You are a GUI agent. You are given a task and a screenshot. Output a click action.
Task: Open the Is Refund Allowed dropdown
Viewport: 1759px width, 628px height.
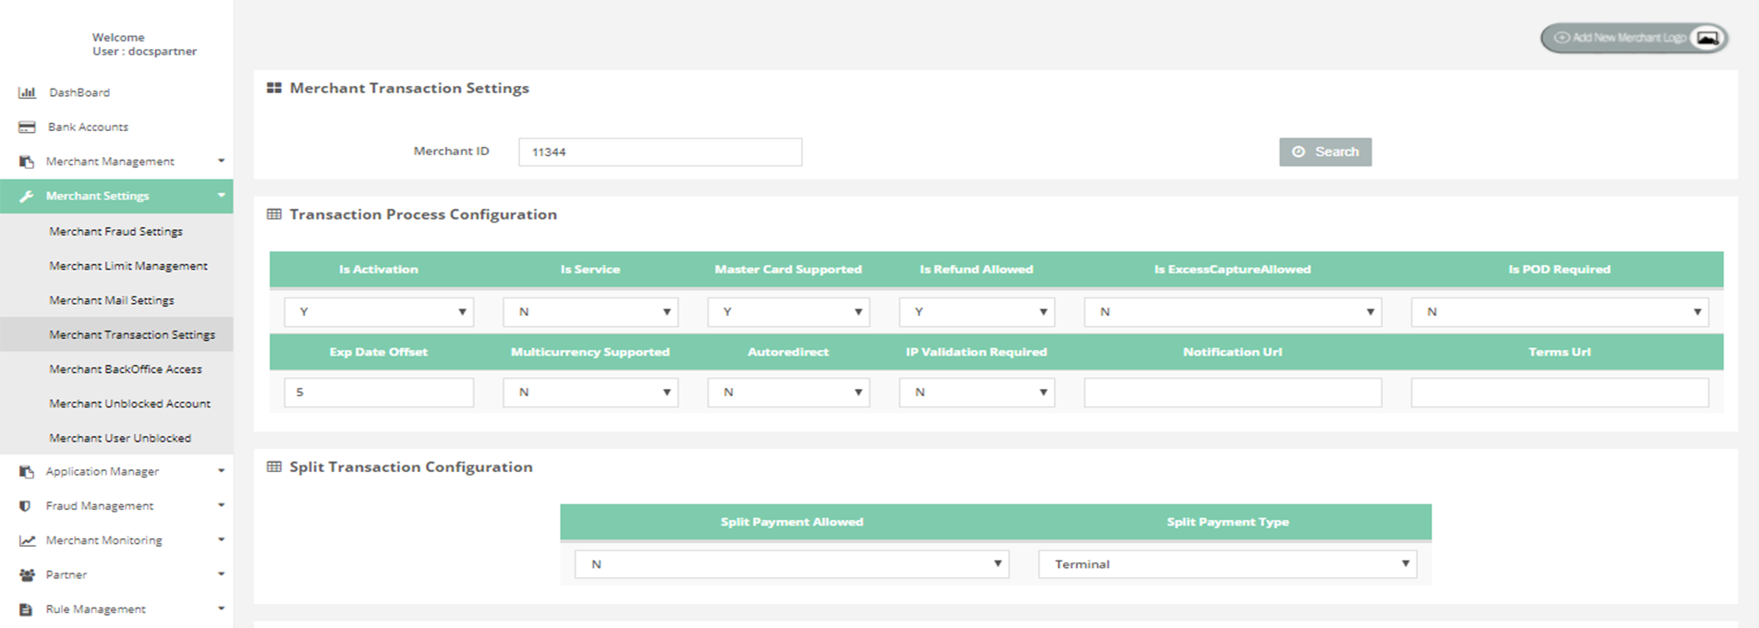click(977, 312)
